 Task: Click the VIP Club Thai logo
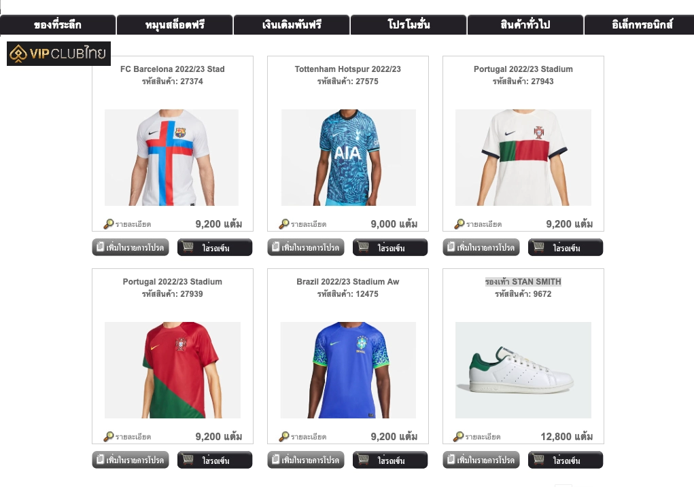[x=58, y=54]
